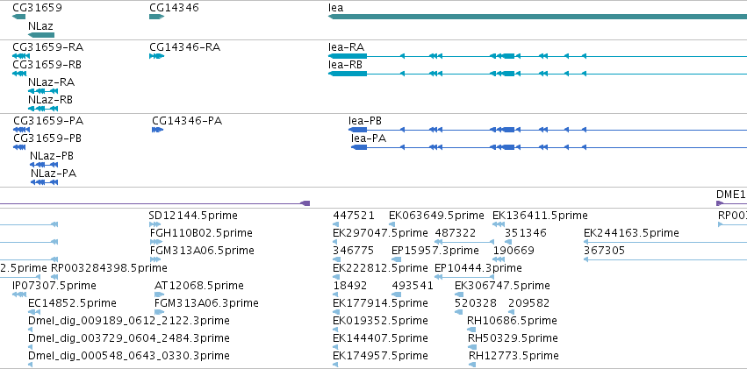
Task: Select Dmel_dig_000548_0643_0330.3prime feature
Action: tap(129, 356)
